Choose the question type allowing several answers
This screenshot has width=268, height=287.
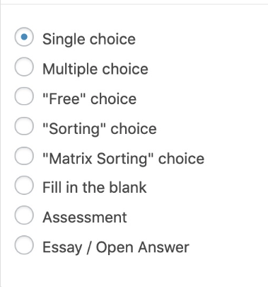pos(24,67)
